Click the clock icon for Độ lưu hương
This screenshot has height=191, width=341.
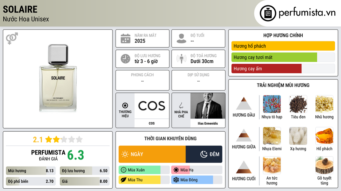coord(126,59)
